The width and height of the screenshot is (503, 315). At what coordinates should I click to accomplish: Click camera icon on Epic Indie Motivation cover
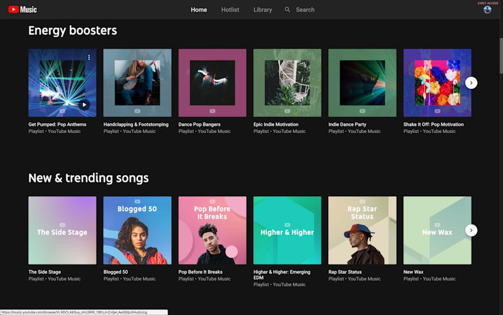tap(287, 111)
